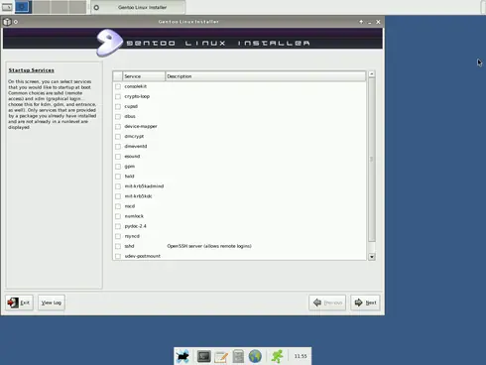This screenshot has width=486, height=365.
Task: Enable the consolekit service checkbox
Action: point(118,86)
